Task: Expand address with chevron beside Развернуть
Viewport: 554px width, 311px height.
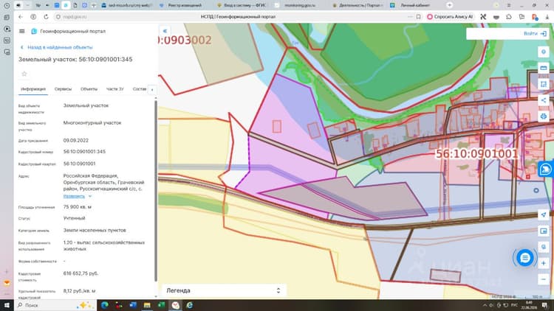Action: (90, 196)
